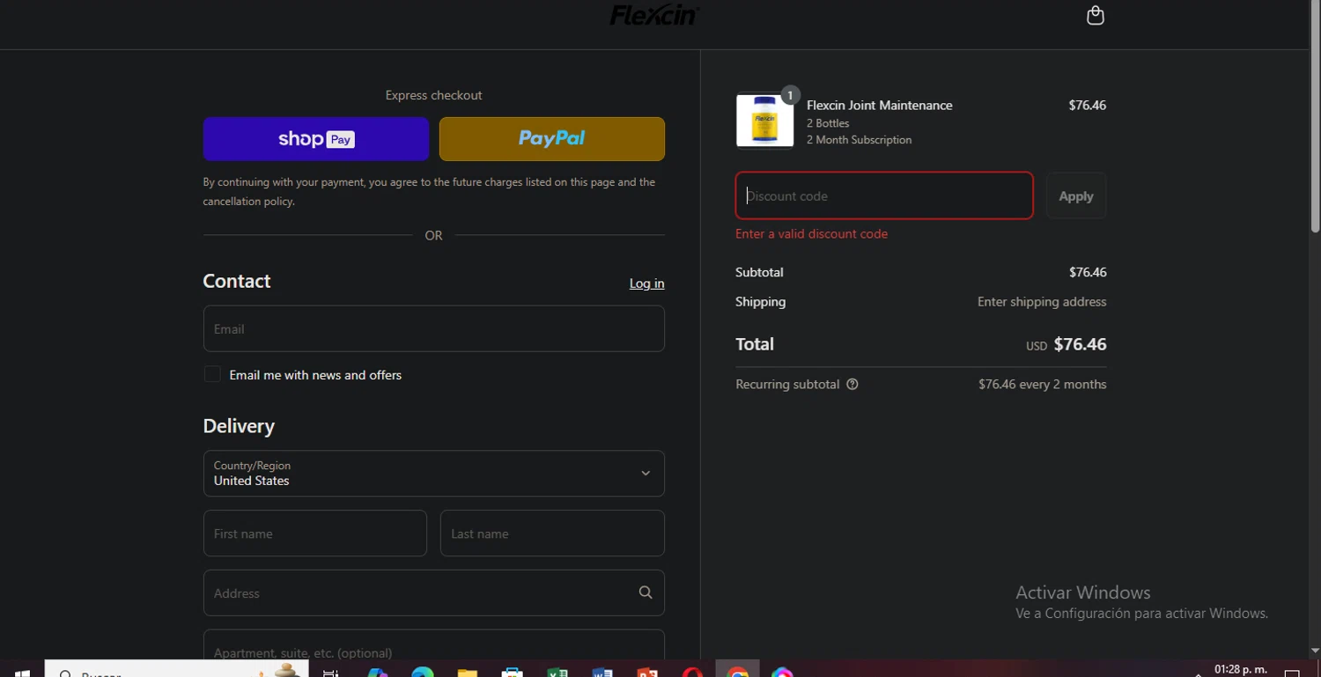The width and height of the screenshot is (1321, 677).
Task: Click the '2 Bottles' product detail text
Action: (x=828, y=123)
